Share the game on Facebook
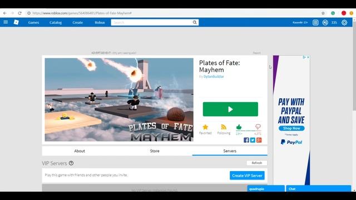 pyautogui.click(x=246, y=140)
